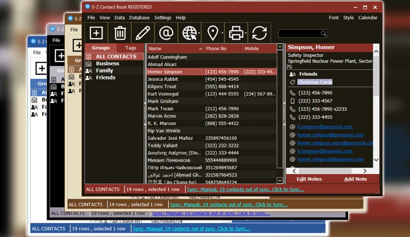Click contact list scroll down arrow

pyautogui.click(x=280, y=180)
